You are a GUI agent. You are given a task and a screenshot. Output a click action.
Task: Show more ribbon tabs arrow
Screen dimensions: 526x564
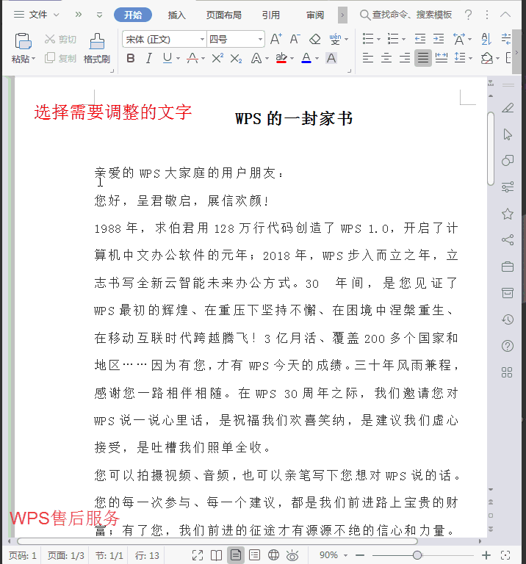click(342, 15)
